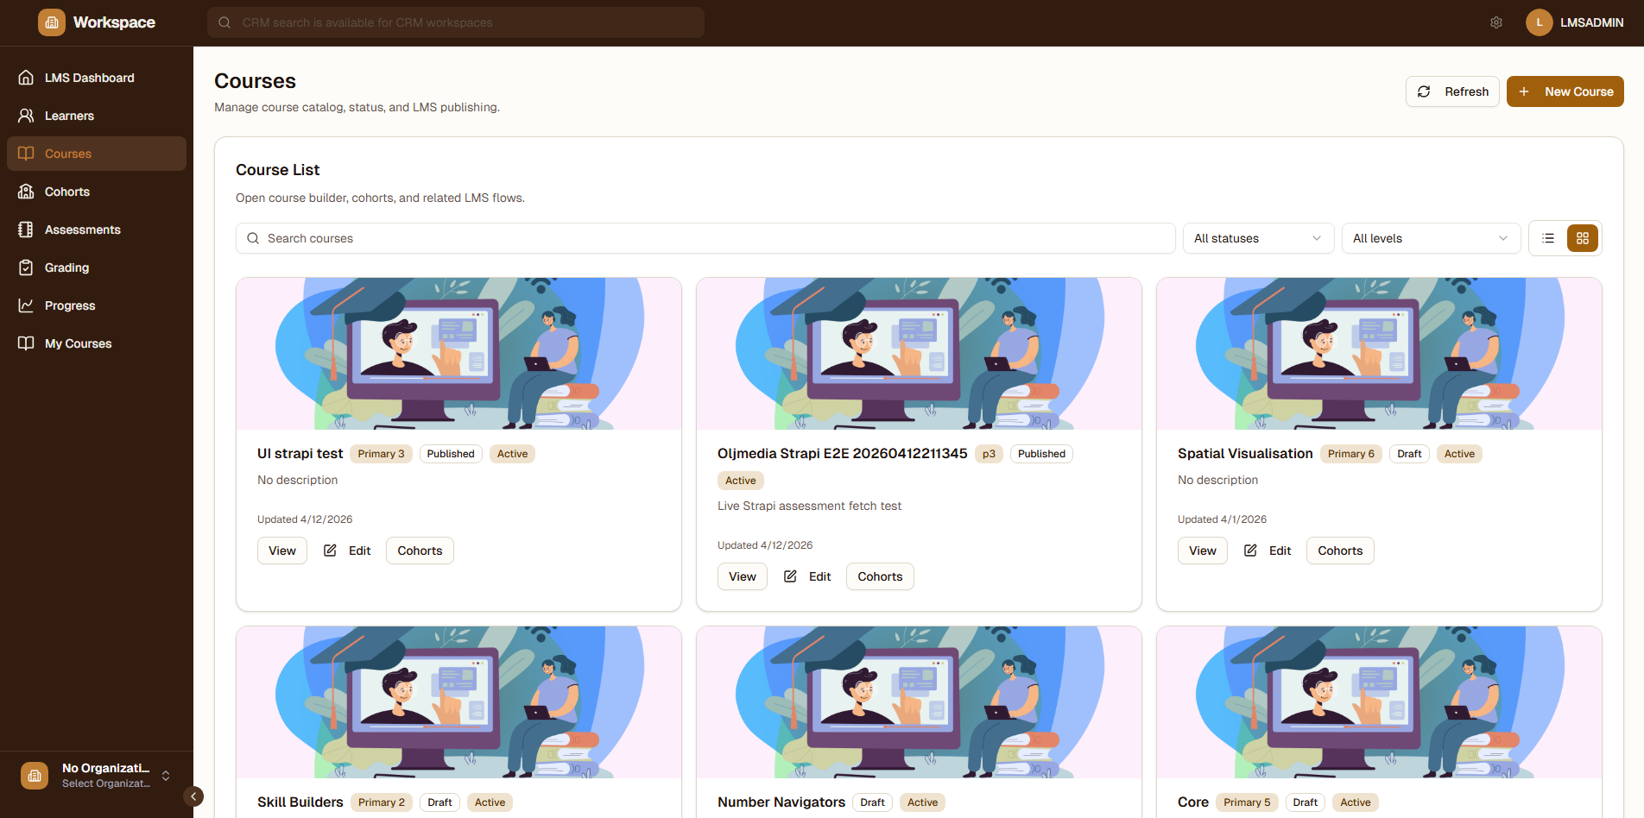
Task: Open the Number Navigators course thumbnail
Action: [919, 702]
